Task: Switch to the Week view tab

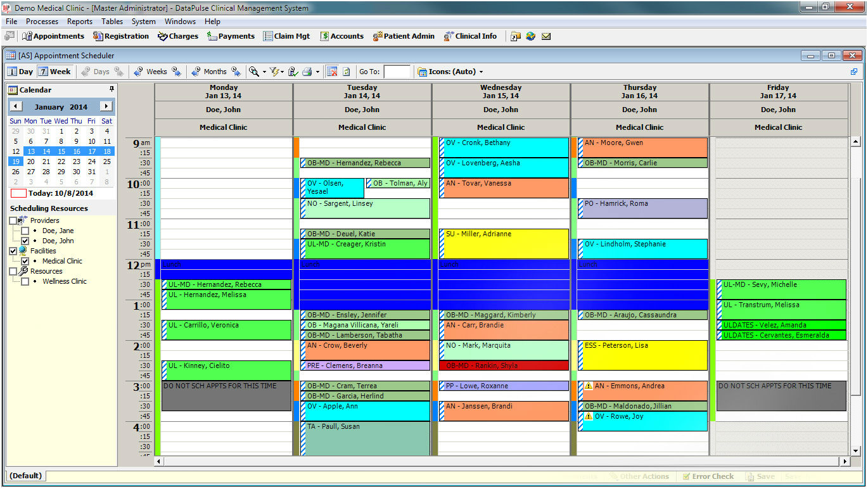Action: [x=54, y=71]
